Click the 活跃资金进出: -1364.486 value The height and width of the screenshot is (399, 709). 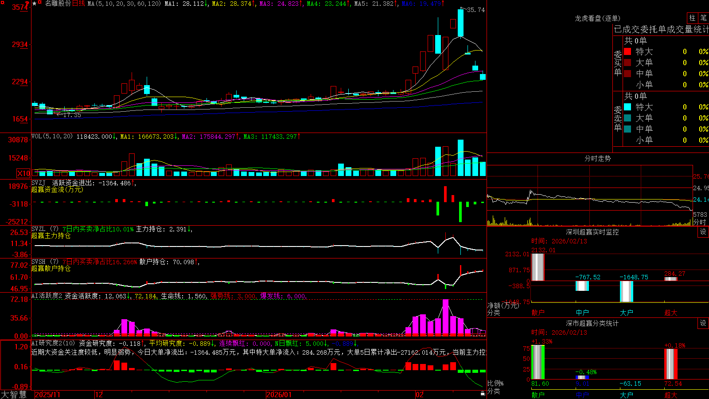[92, 183]
